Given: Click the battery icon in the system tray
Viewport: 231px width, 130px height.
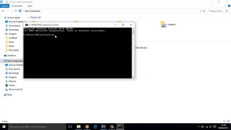Looking at the screenshot, I should (x=203, y=127).
